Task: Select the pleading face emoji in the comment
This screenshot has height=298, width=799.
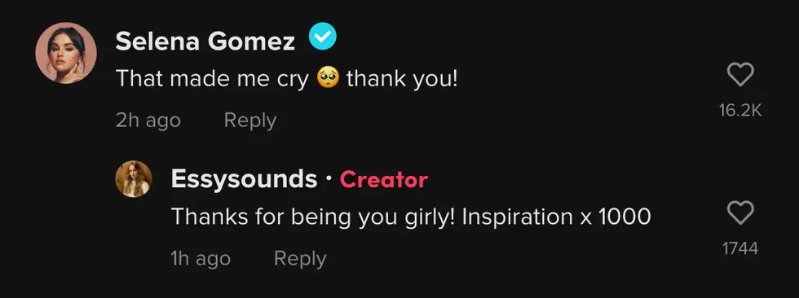Action: (328, 79)
